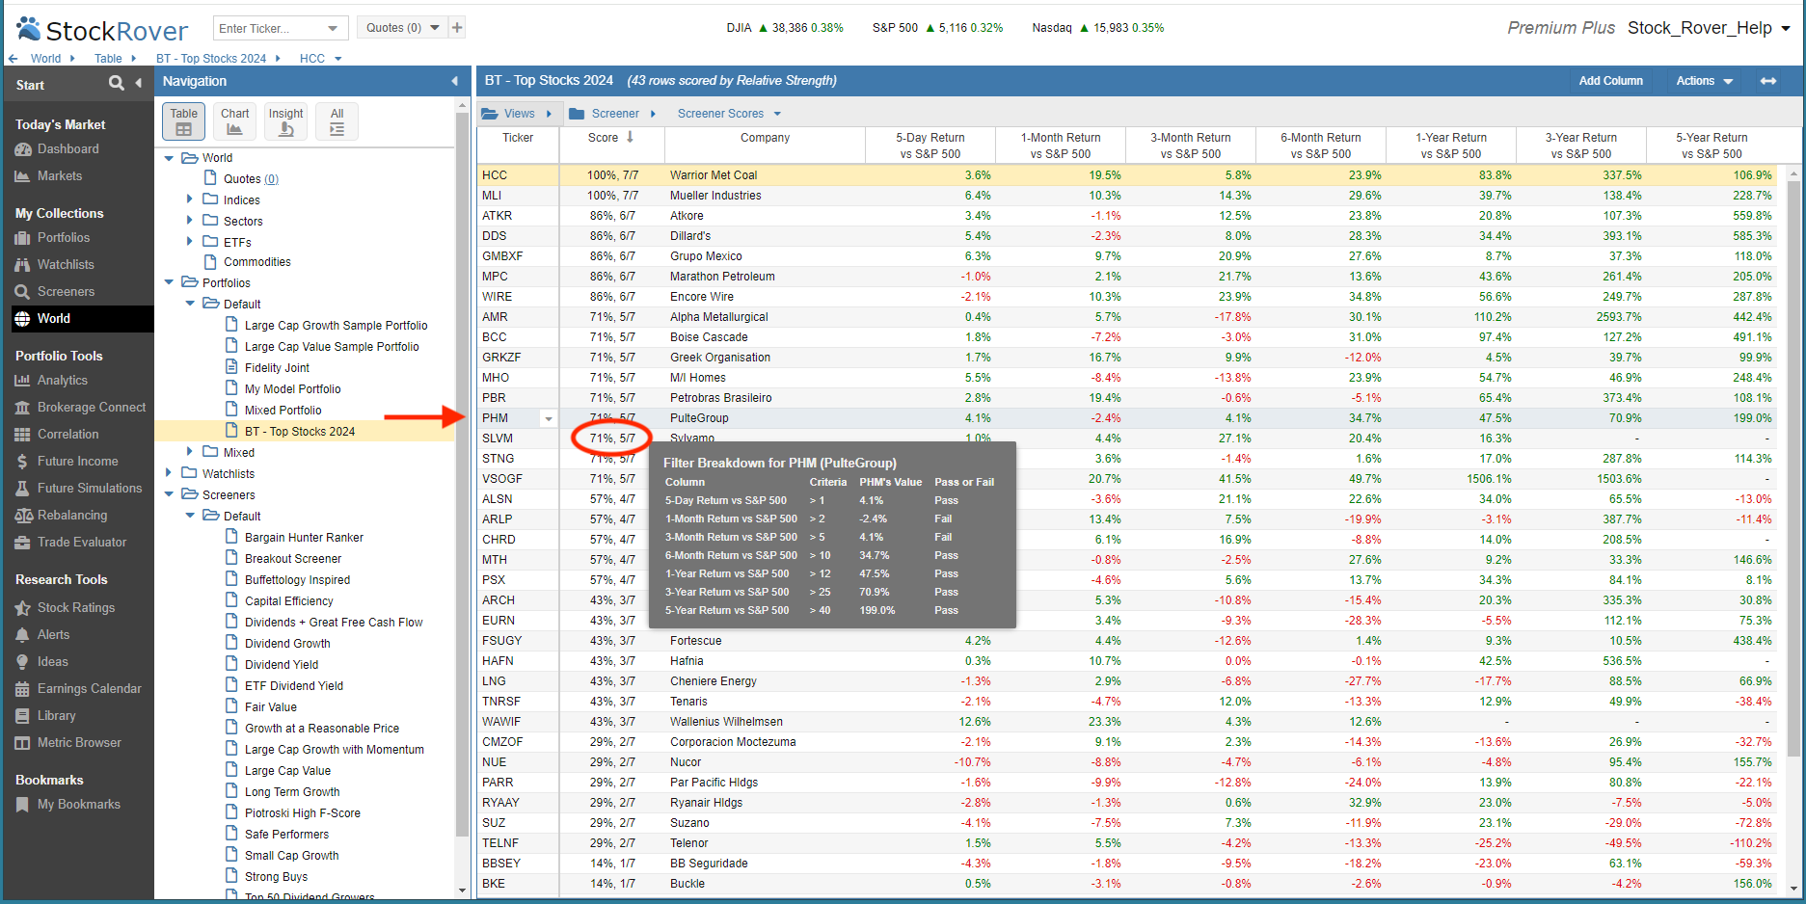Open Watchlists in My Collections

(x=66, y=265)
